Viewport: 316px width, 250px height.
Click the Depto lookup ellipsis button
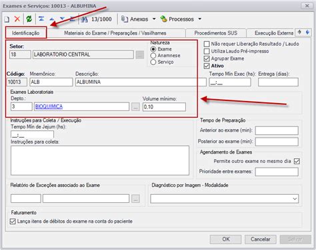click(135, 107)
